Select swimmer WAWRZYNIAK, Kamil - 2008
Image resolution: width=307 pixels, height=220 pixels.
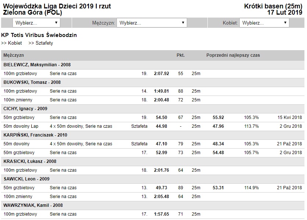point(33,205)
